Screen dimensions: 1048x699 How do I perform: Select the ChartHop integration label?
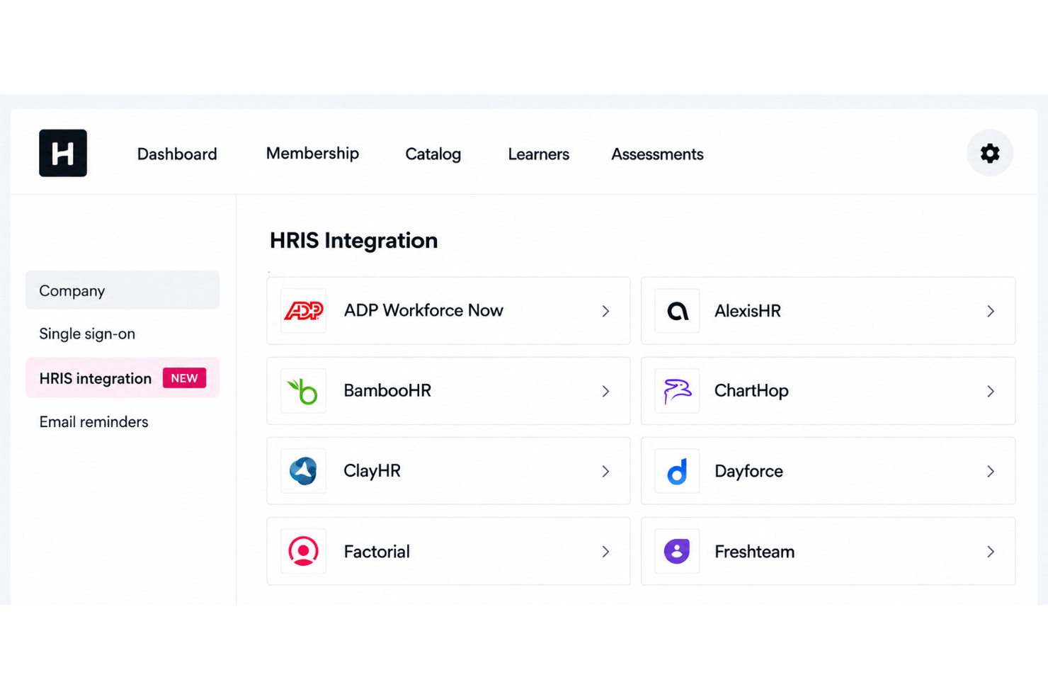pyautogui.click(x=751, y=391)
